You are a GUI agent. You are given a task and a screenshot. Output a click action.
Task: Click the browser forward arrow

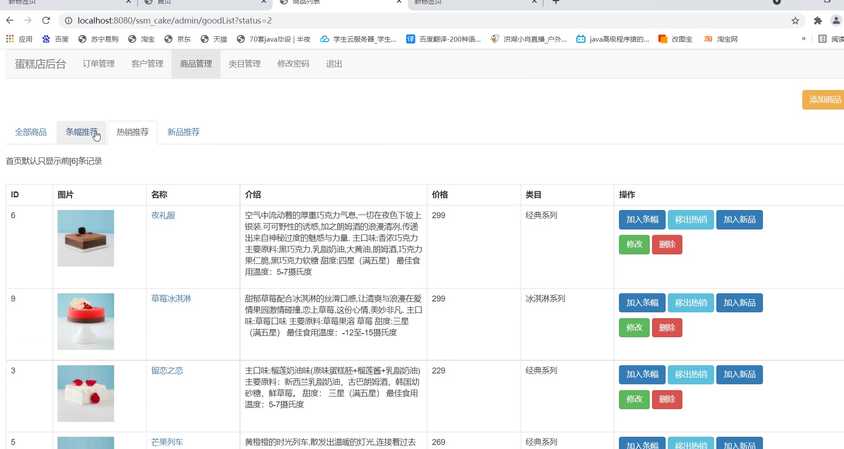coord(28,20)
